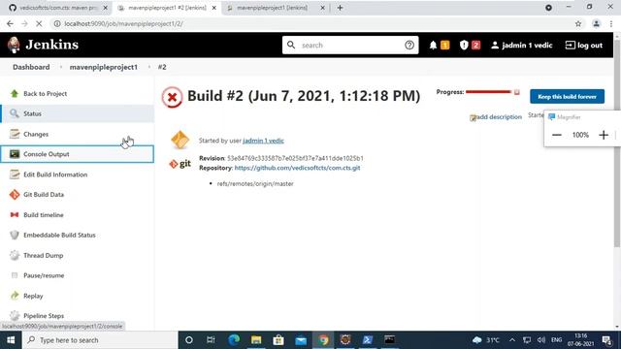Viewport: 621px width, 349px height.
Task: Switch to the mavenpipleproject1 [Jenkins] tab
Action: click(276, 8)
